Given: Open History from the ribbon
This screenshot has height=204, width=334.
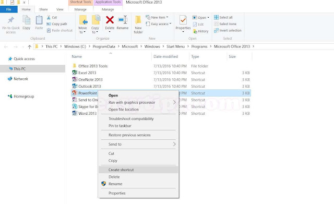Looking at the screenshot, I should click(x=200, y=31).
